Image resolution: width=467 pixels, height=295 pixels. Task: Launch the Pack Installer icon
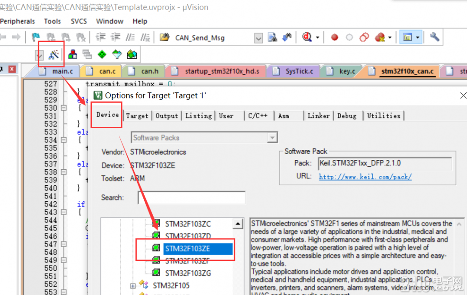[x=132, y=54]
